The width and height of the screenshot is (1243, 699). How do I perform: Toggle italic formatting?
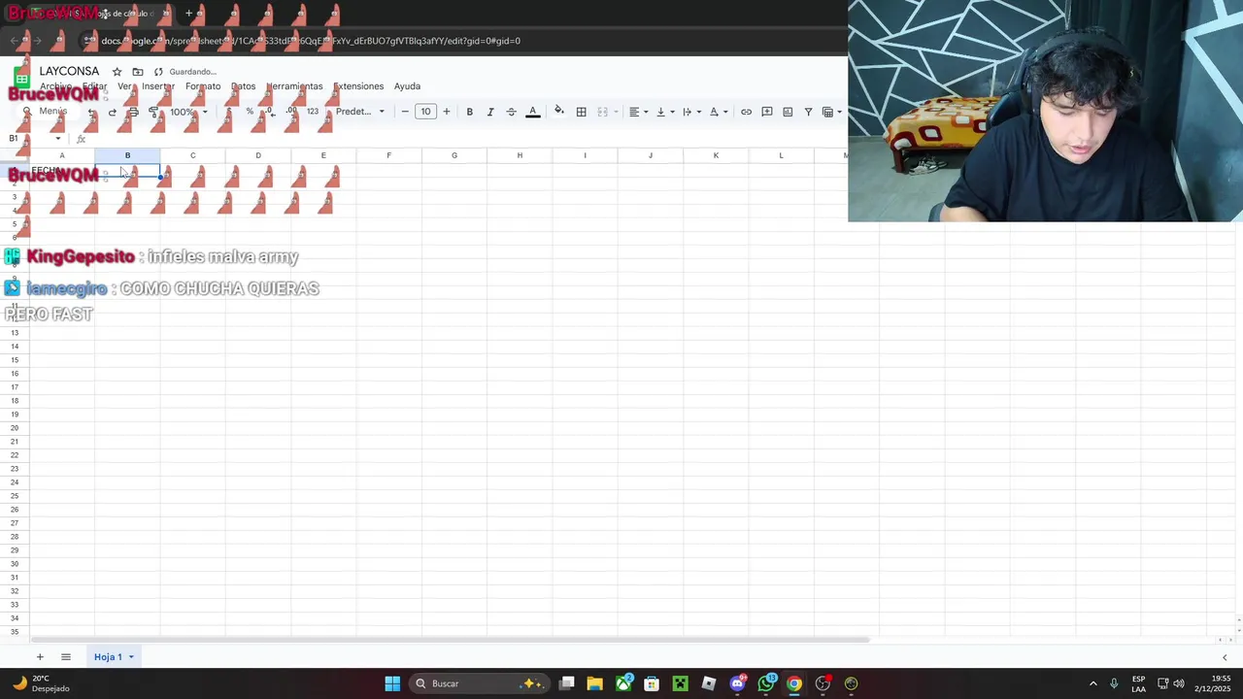point(490,112)
